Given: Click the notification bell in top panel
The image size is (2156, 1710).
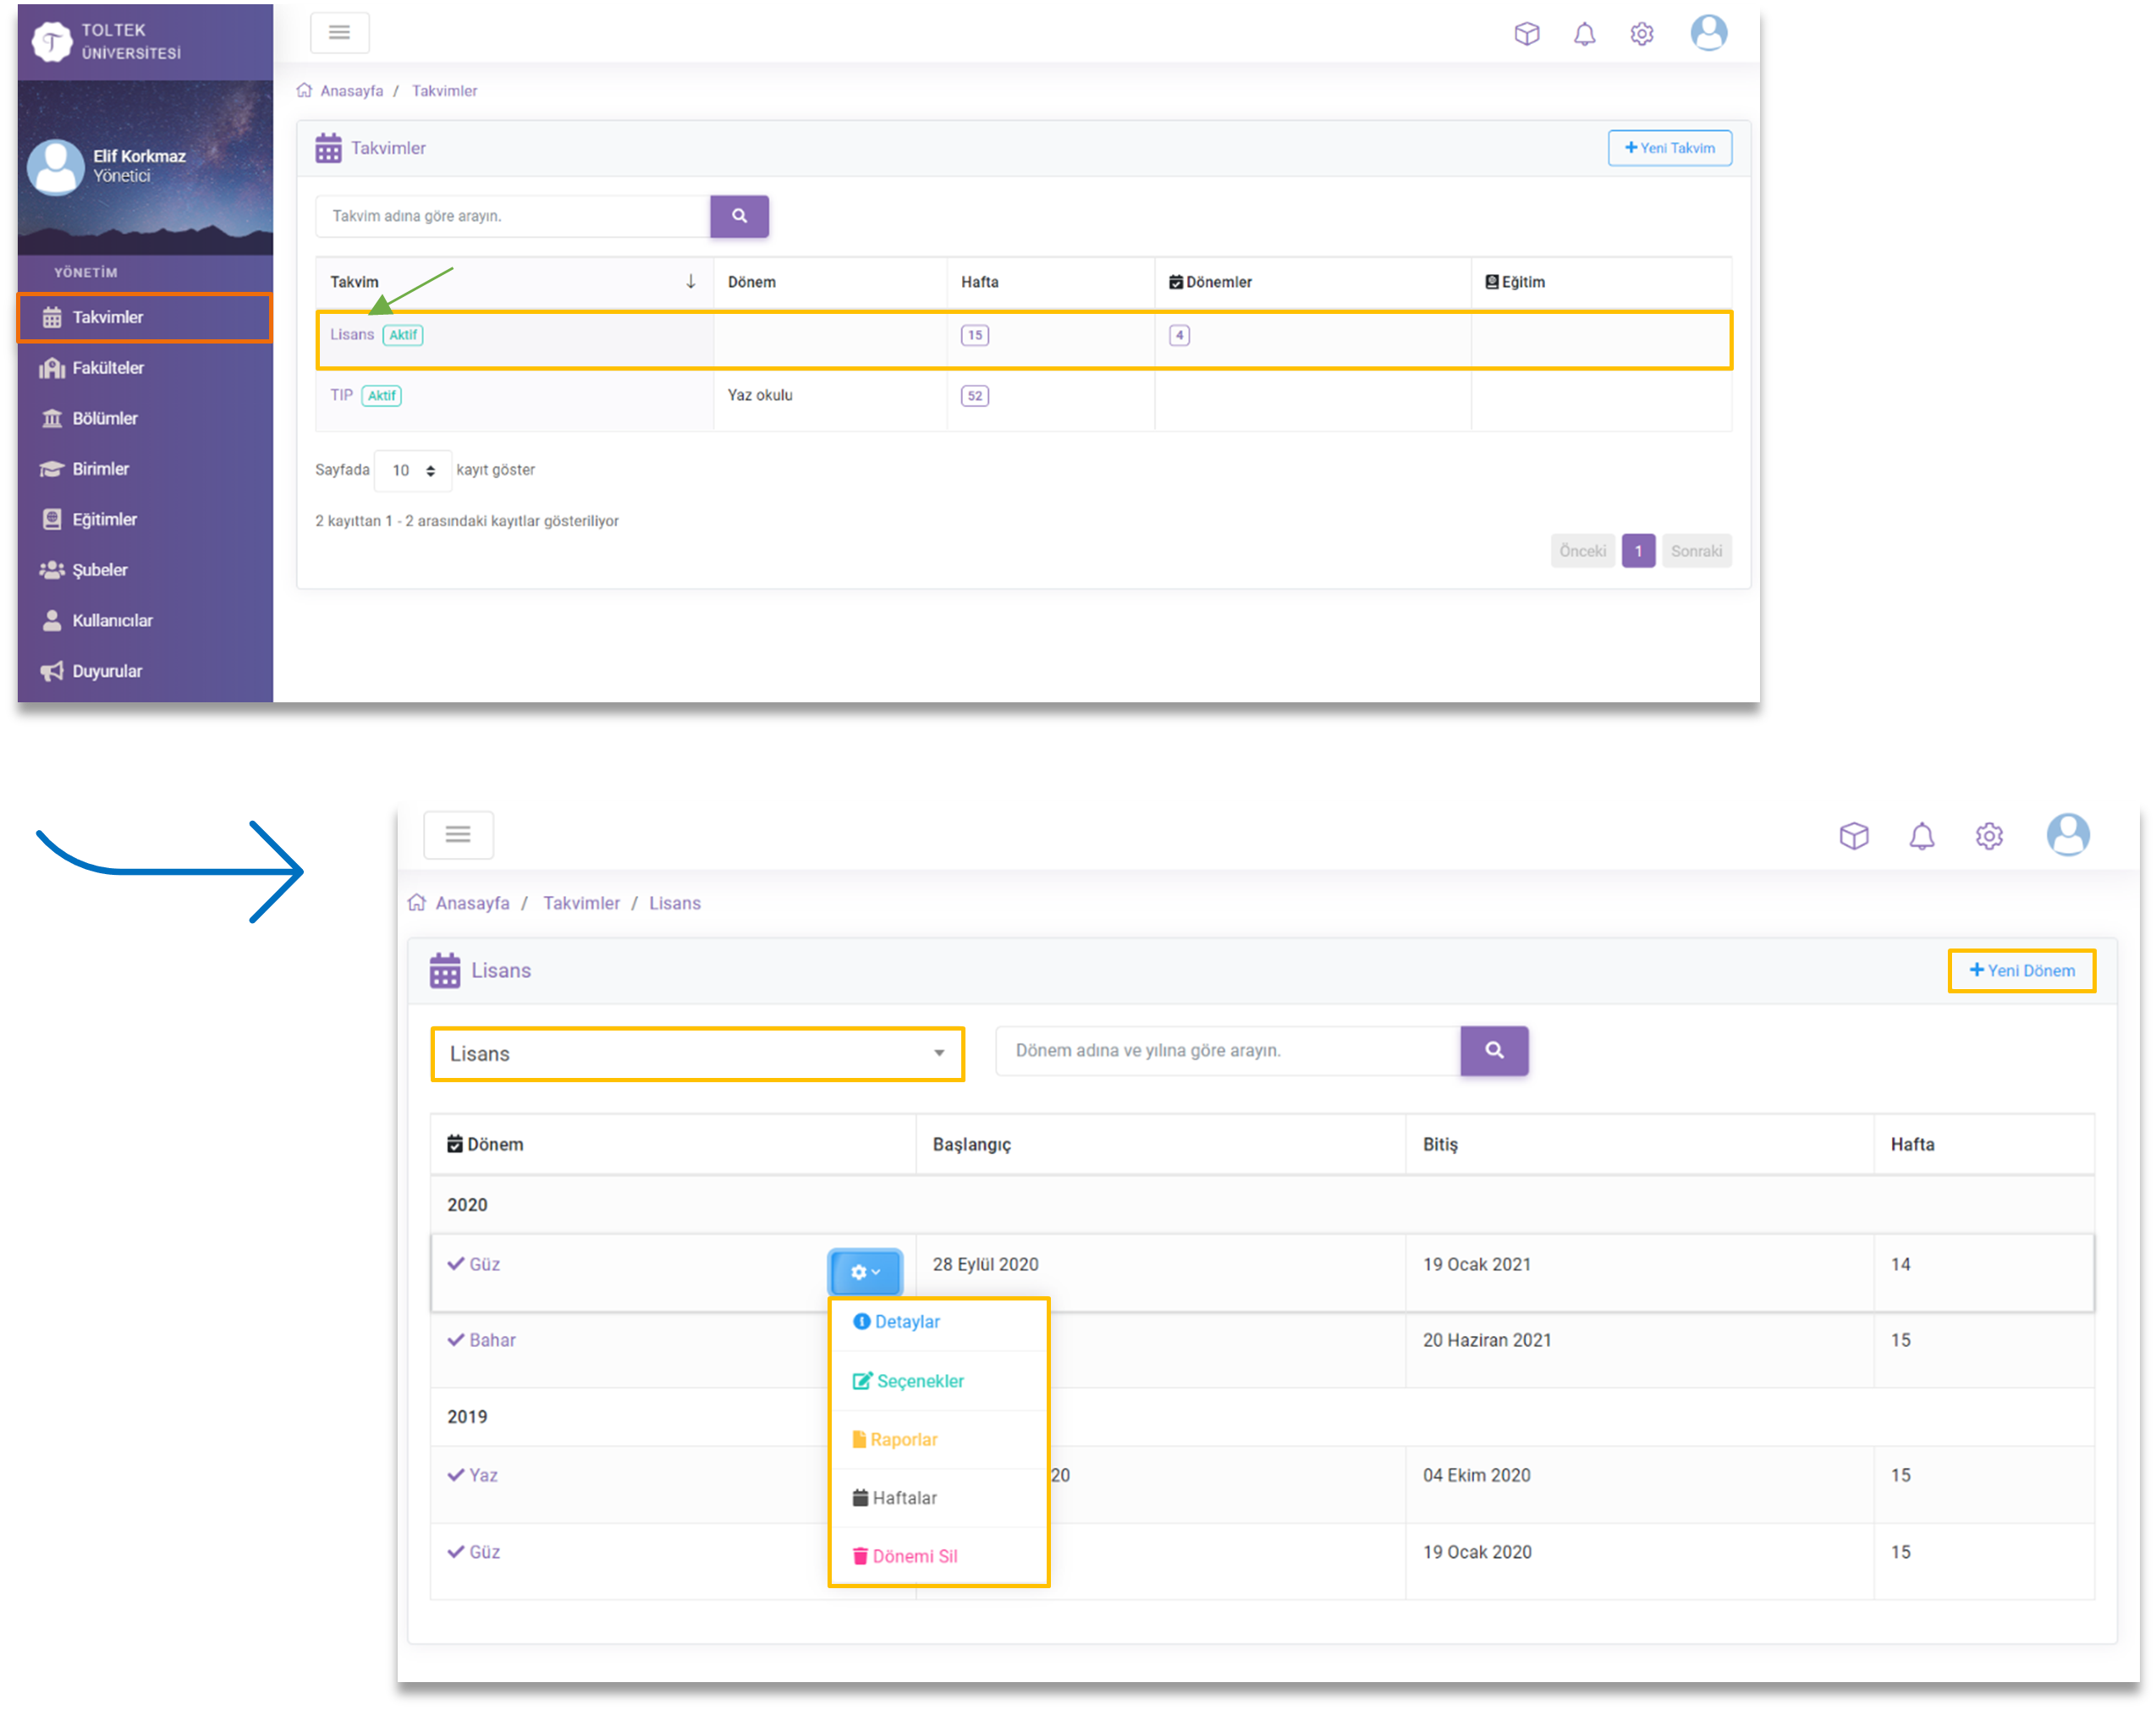Looking at the screenshot, I should coord(1584,34).
